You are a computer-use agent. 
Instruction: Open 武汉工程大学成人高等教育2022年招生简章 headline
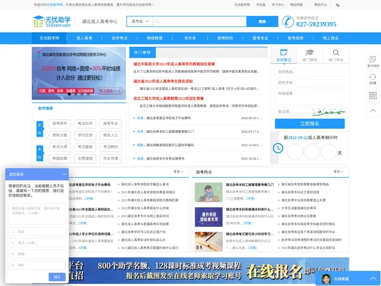(168, 99)
